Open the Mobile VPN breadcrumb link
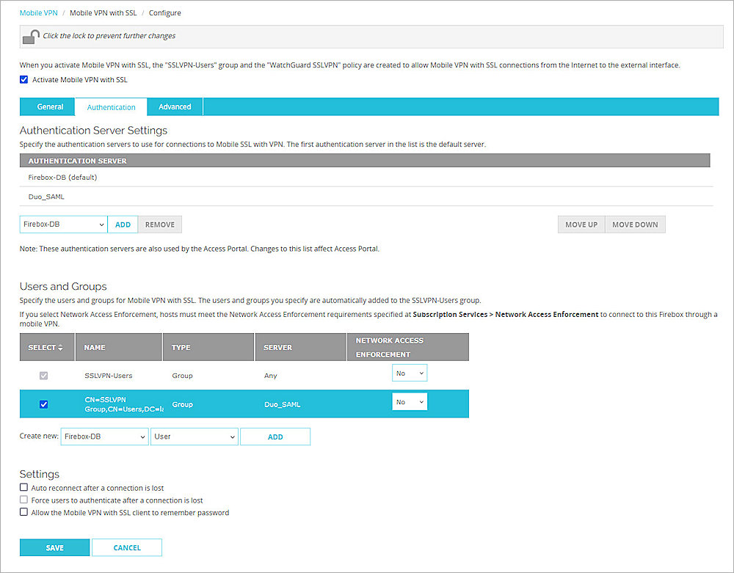The width and height of the screenshot is (734, 573). click(x=38, y=12)
